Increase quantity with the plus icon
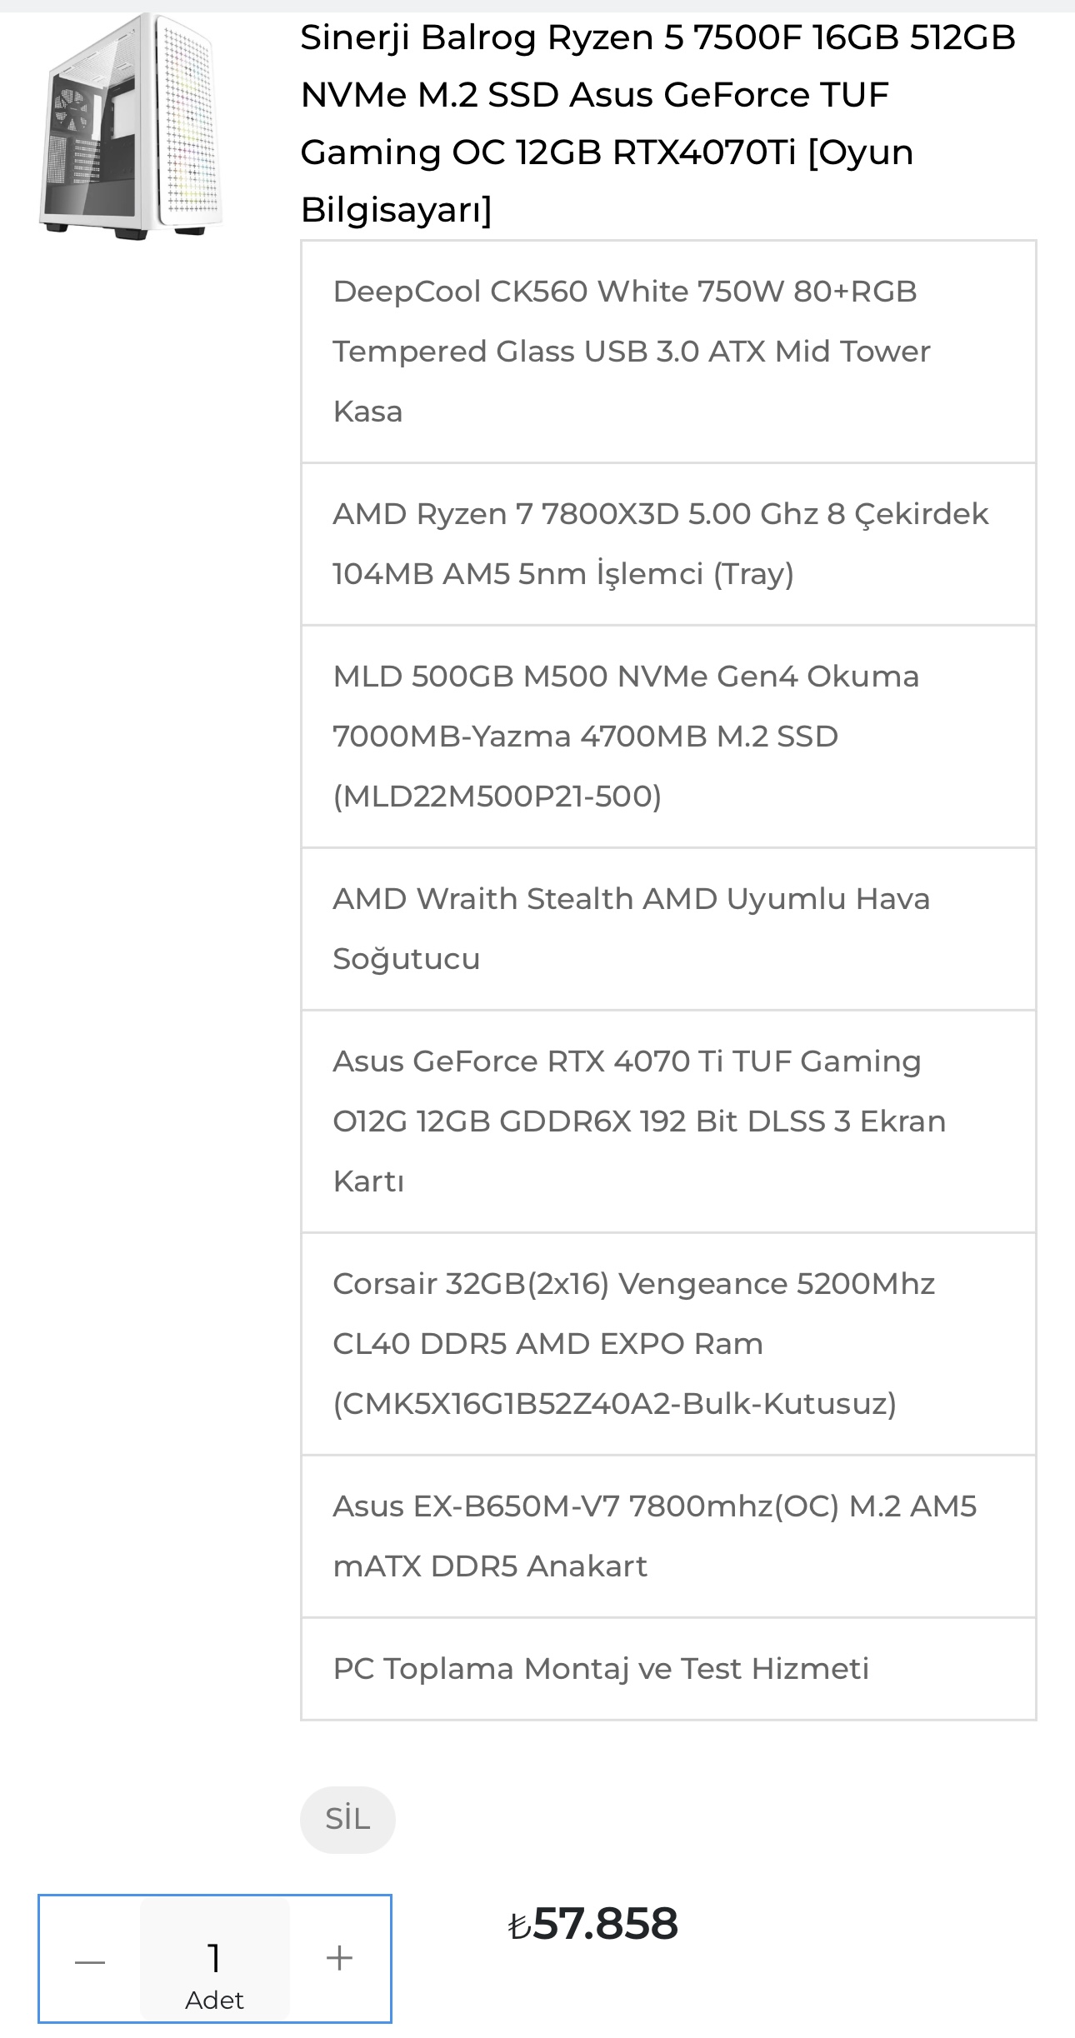The width and height of the screenshot is (1075, 2038). [339, 1957]
